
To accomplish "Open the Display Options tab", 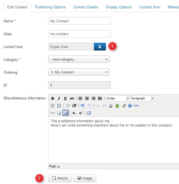I will pyautogui.click(x=119, y=7).
